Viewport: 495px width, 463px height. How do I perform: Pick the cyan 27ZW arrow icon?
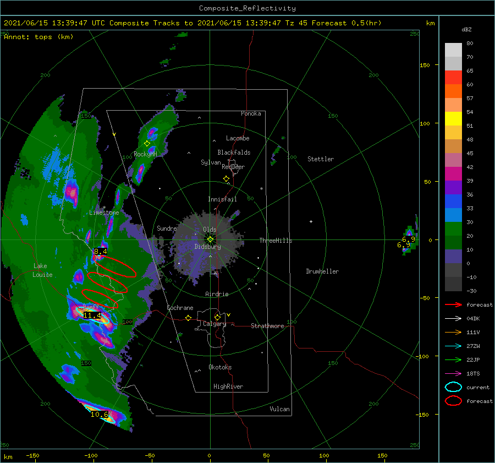click(453, 346)
